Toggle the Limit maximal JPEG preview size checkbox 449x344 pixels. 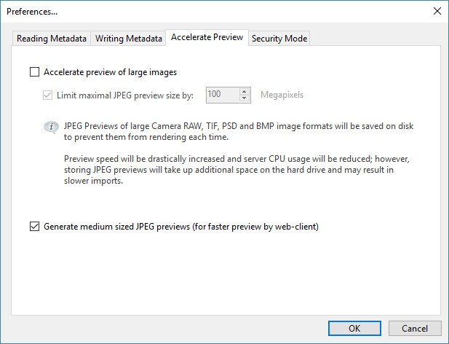click(49, 95)
